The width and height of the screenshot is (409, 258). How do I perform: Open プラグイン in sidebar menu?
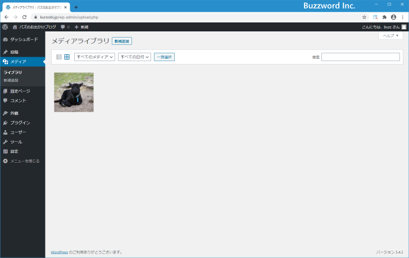pyautogui.click(x=20, y=122)
